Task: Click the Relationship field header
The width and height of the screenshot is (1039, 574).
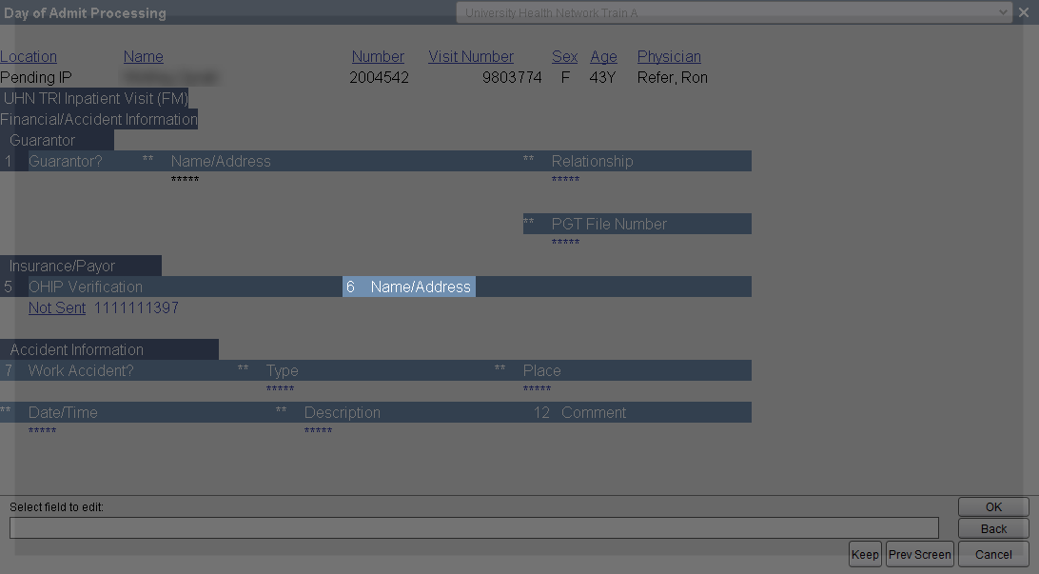Action: (593, 161)
